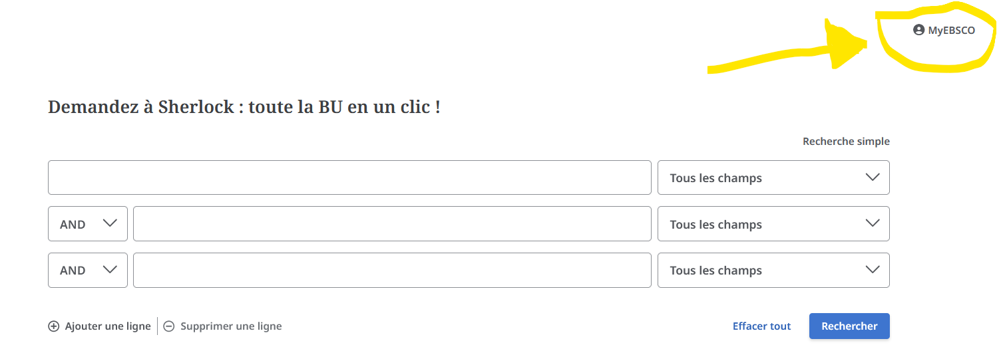Click into the first search text field
The height and width of the screenshot is (349, 997).
(x=349, y=177)
